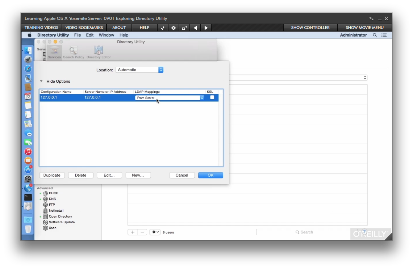413x269 pixels.
Task: Click Duplicate button
Action: (x=52, y=175)
